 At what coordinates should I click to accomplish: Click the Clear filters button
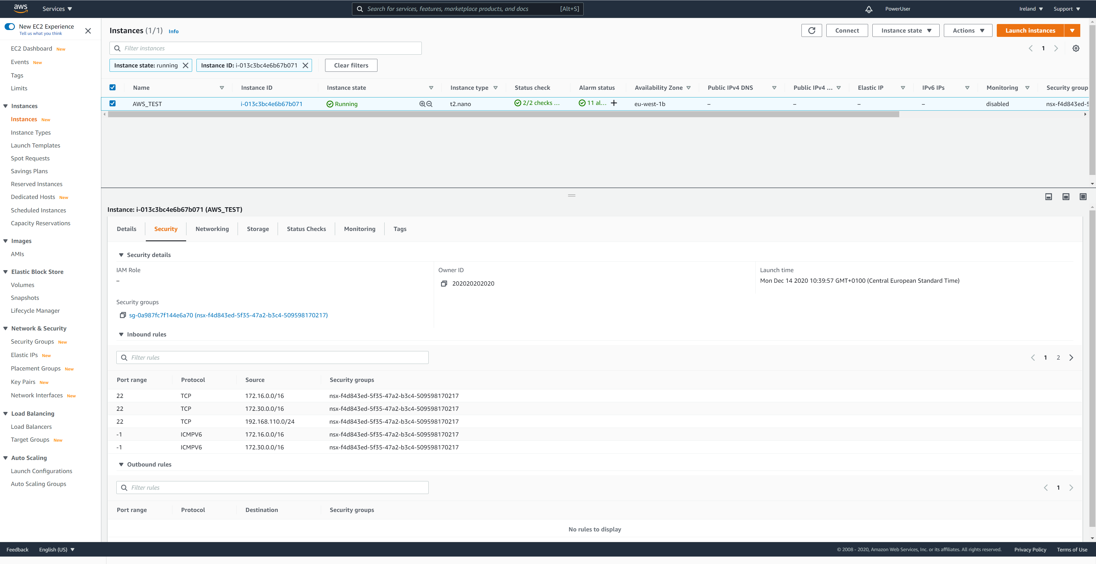(x=351, y=65)
